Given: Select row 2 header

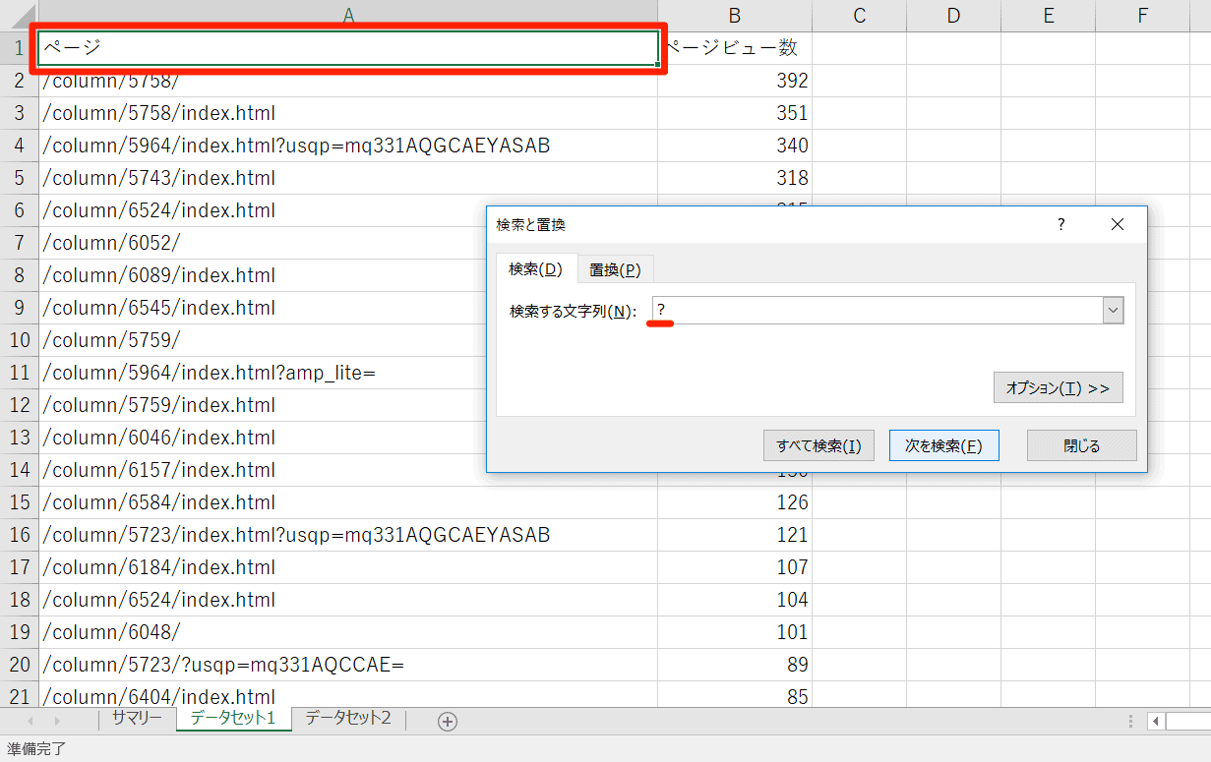Looking at the screenshot, I should pos(19,81).
